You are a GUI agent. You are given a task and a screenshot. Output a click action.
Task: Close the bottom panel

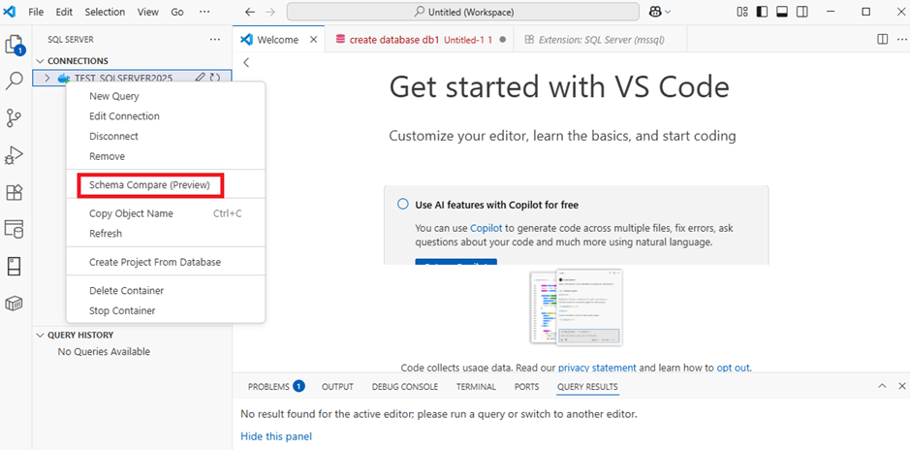[902, 386]
